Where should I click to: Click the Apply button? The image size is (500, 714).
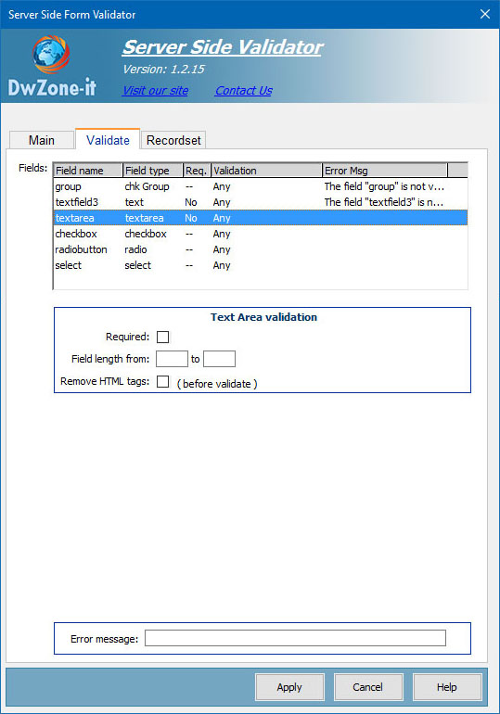tap(289, 687)
